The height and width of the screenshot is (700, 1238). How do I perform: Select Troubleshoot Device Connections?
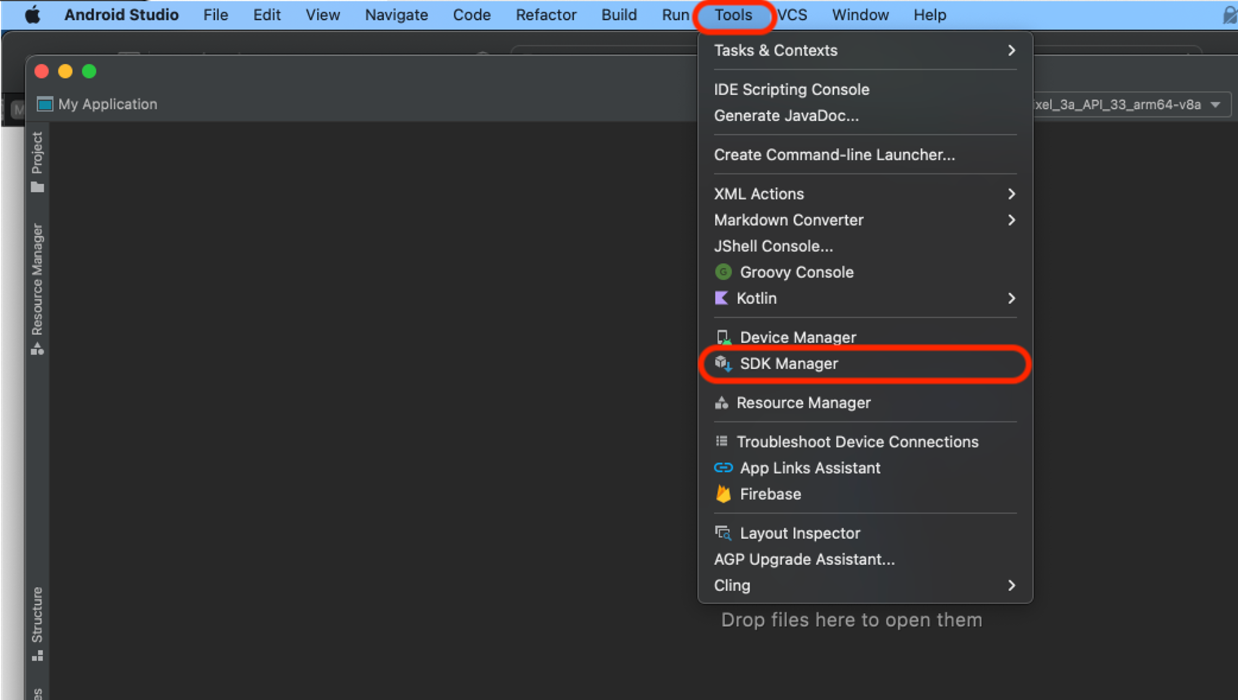(865, 442)
